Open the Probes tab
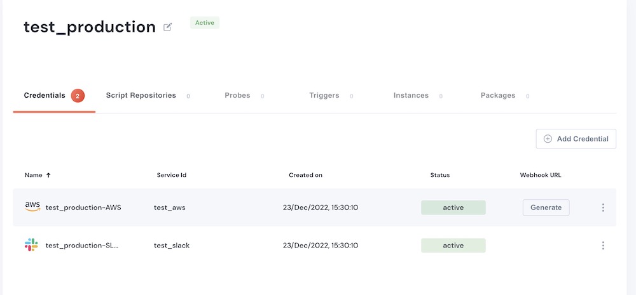 pos(237,96)
